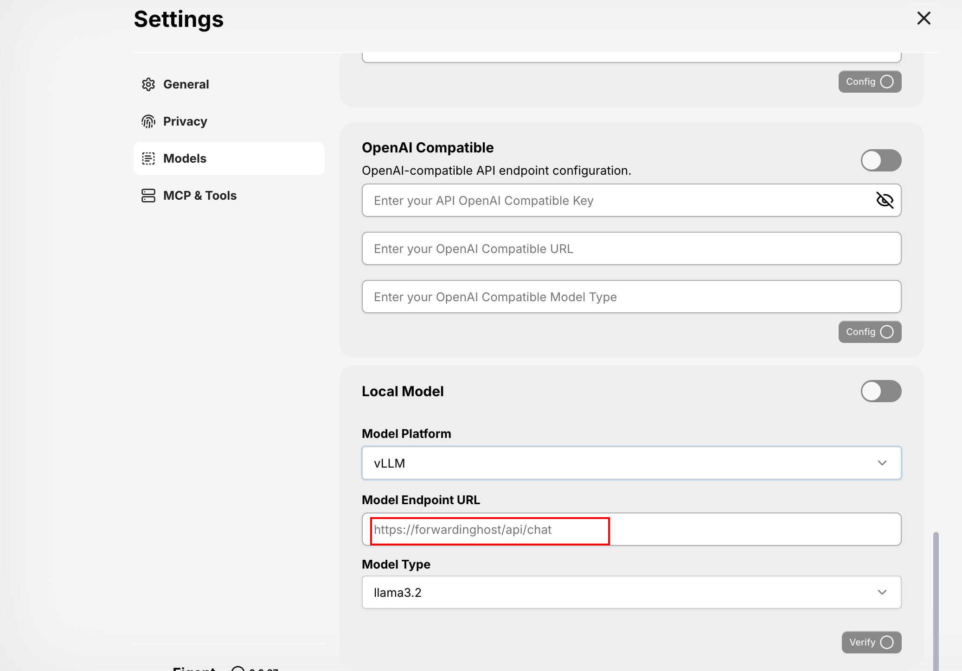962x671 pixels.
Task: Enable the OpenAI Compatible toggle
Action: [x=881, y=160]
